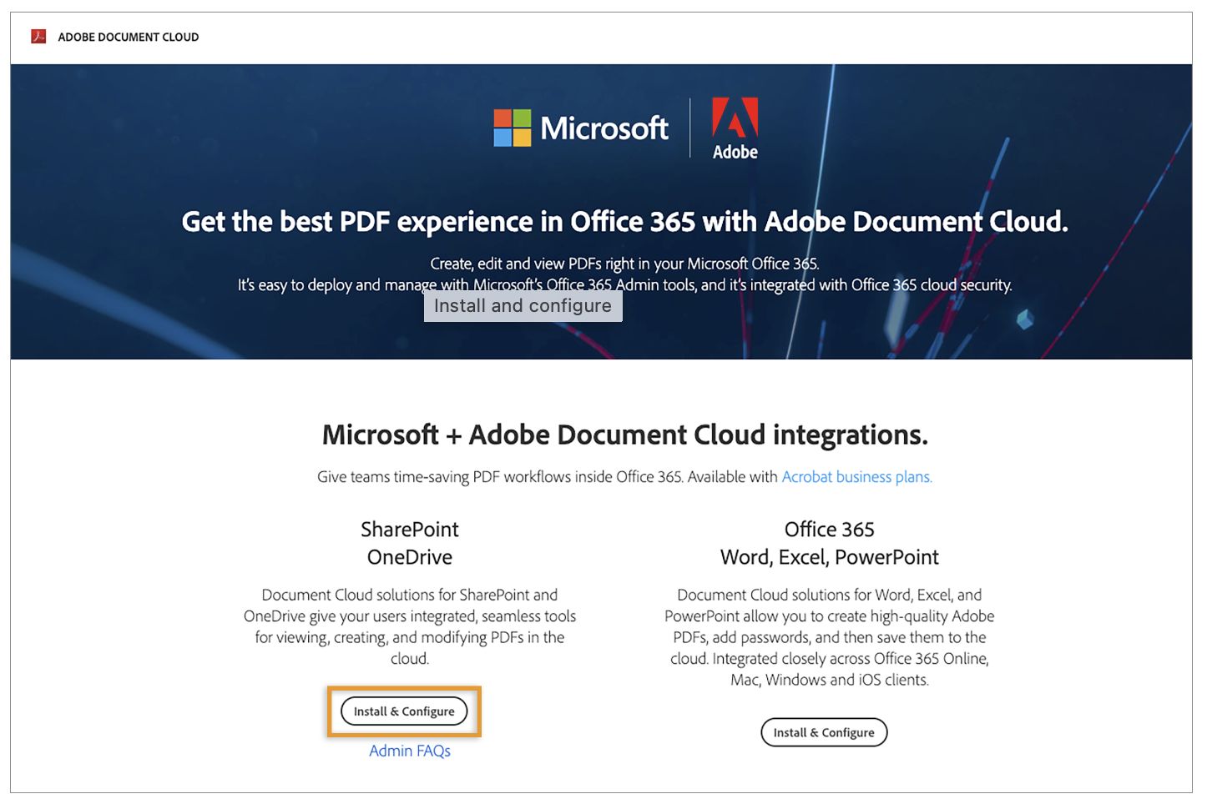Viewport: 1207px width, 804px height.
Task: Follow the Acrobat business plans link
Action: [857, 477]
